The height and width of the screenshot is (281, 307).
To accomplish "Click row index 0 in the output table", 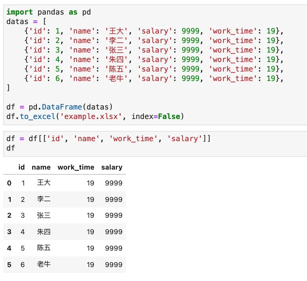I will [x=9, y=183].
